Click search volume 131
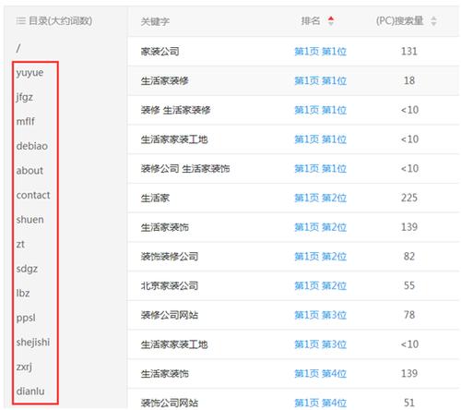This screenshot has width=461, height=410. (x=409, y=51)
